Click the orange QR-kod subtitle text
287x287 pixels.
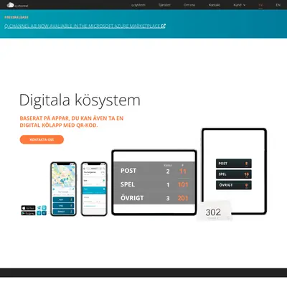pyautogui.click(x=72, y=121)
